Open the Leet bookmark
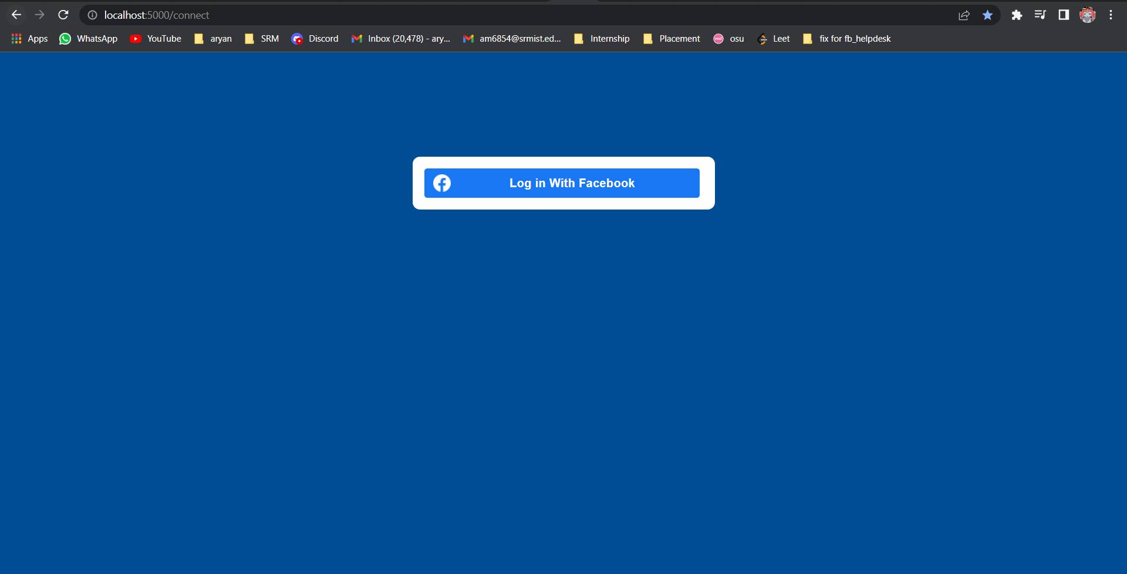1127x574 pixels. (x=774, y=39)
